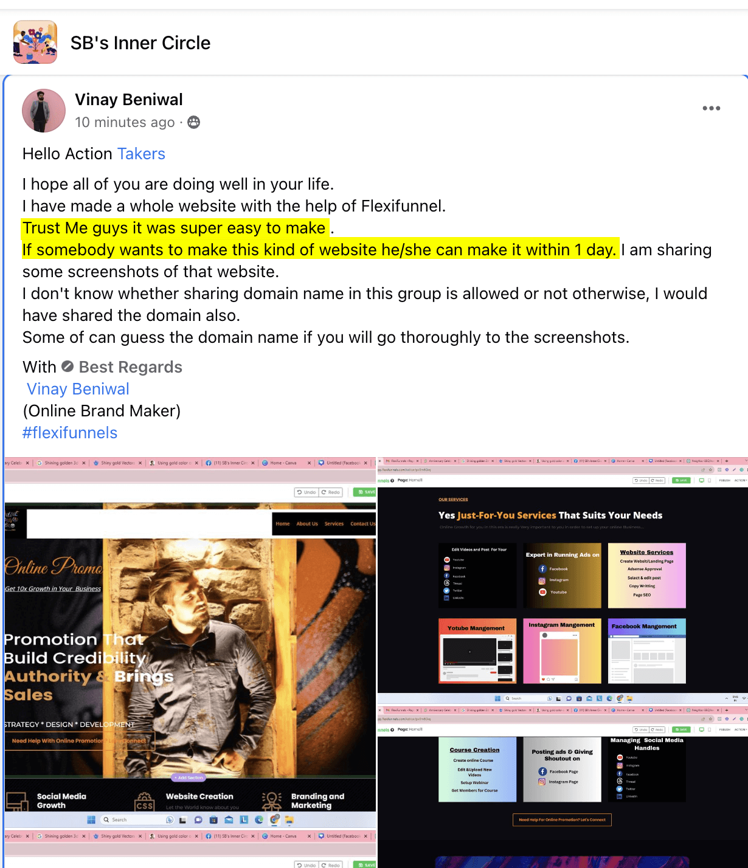Viewport: 748px width, 868px height.
Task: Open the left website homepage screenshot
Action: click(x=190, y=643)
